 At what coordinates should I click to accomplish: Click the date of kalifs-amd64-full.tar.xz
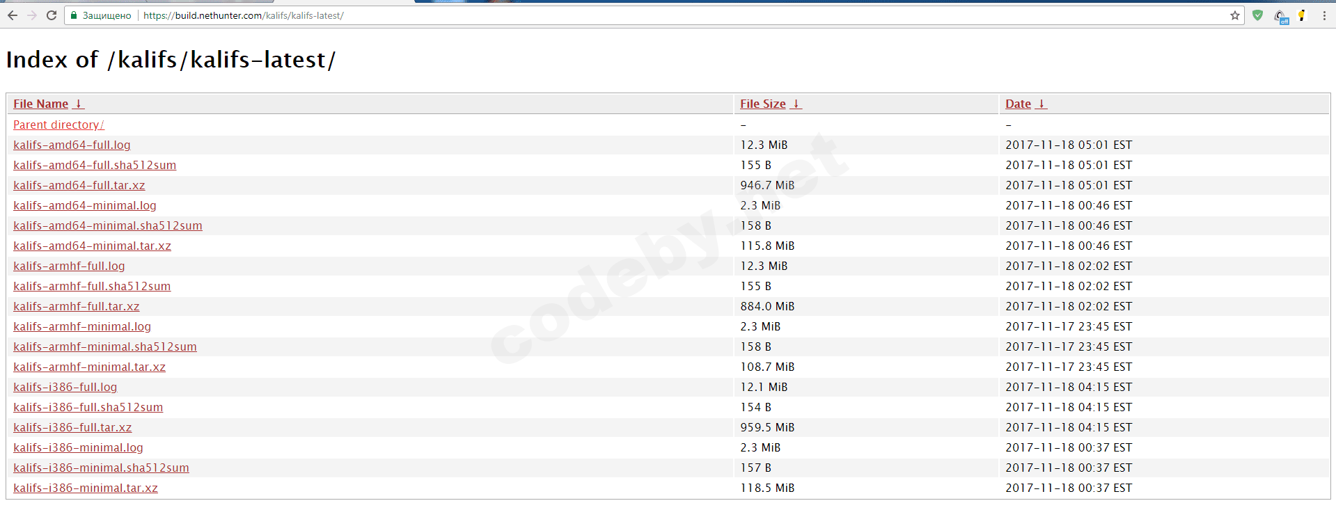1069,185
